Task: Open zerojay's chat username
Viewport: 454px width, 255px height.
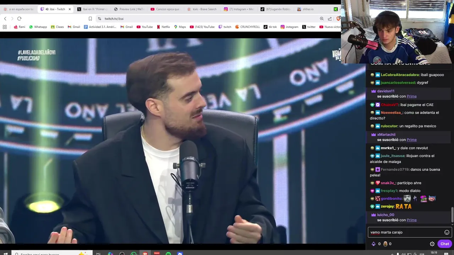Action: pos(387,206)
